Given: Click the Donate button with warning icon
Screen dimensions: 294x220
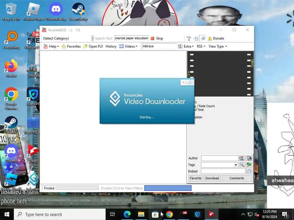Looking at the screenshot, I should pos(216,38).
